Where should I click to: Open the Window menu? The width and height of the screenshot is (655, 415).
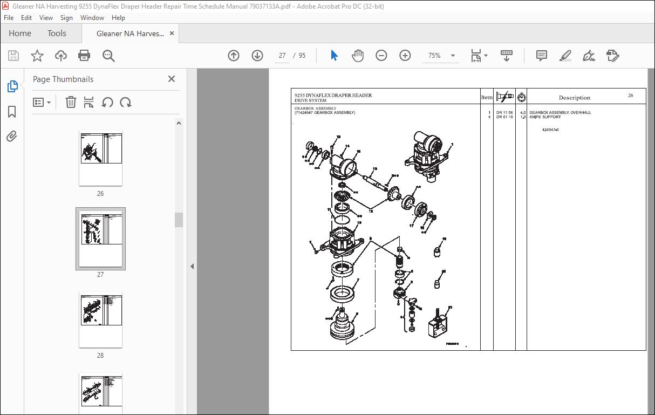(x=92, y=18)
